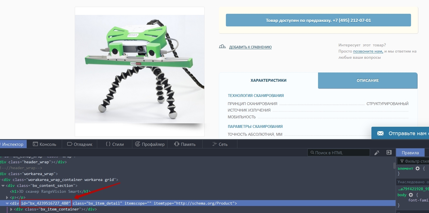This screenshot has width=429, height=213.
Task: Switch to the Сеть tab
Action: pos(220,144)
